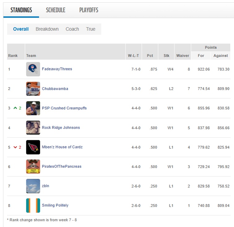Image resolution: width=234 pixels, height=227 pixels.
Task: Click the Cardinals logo for Mben'z House of Cardz
Action: point(33,147)
